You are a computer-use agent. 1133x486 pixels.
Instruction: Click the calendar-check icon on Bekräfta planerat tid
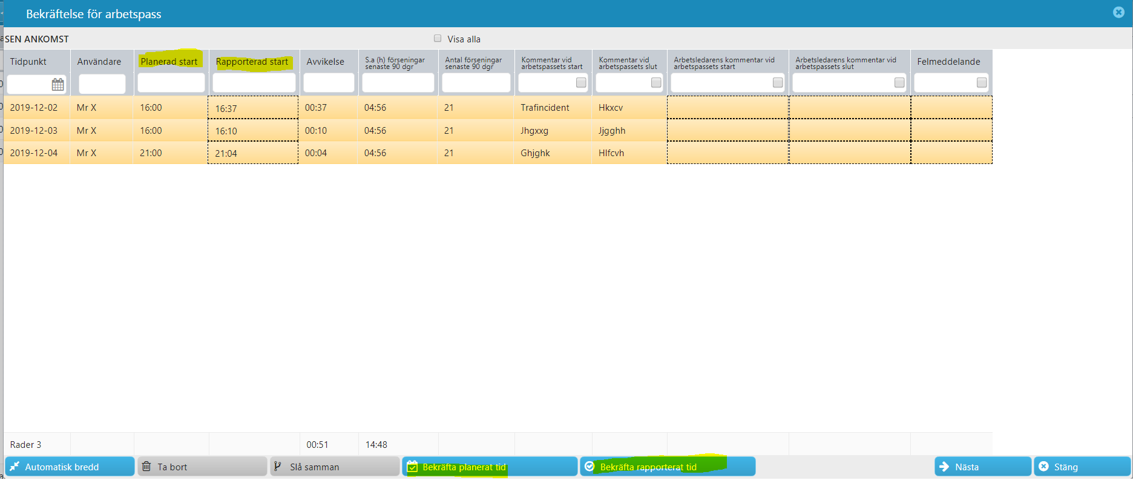412,467
